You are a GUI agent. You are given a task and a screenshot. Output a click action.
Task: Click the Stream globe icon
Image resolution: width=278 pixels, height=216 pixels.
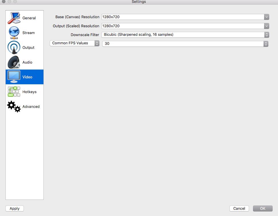14,33
